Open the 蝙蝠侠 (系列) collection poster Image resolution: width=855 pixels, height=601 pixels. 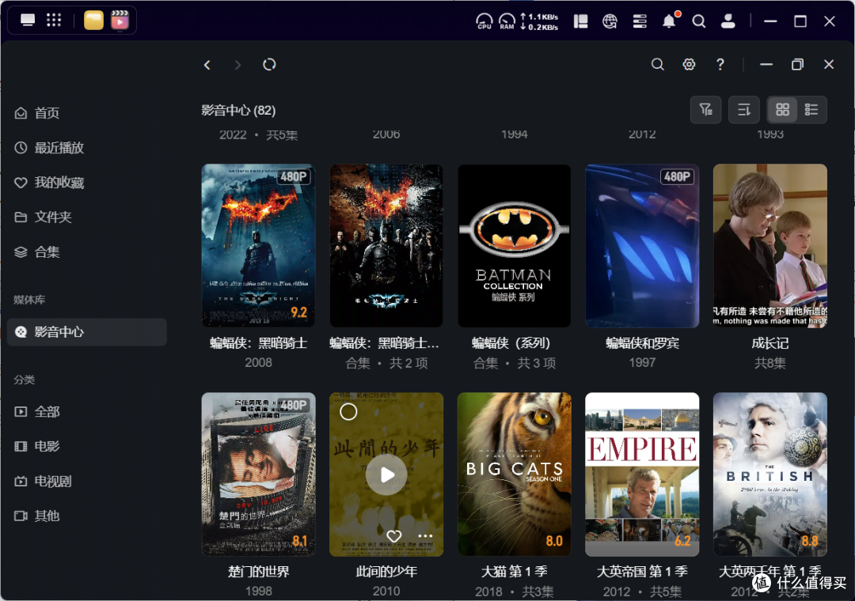point(515,246)
